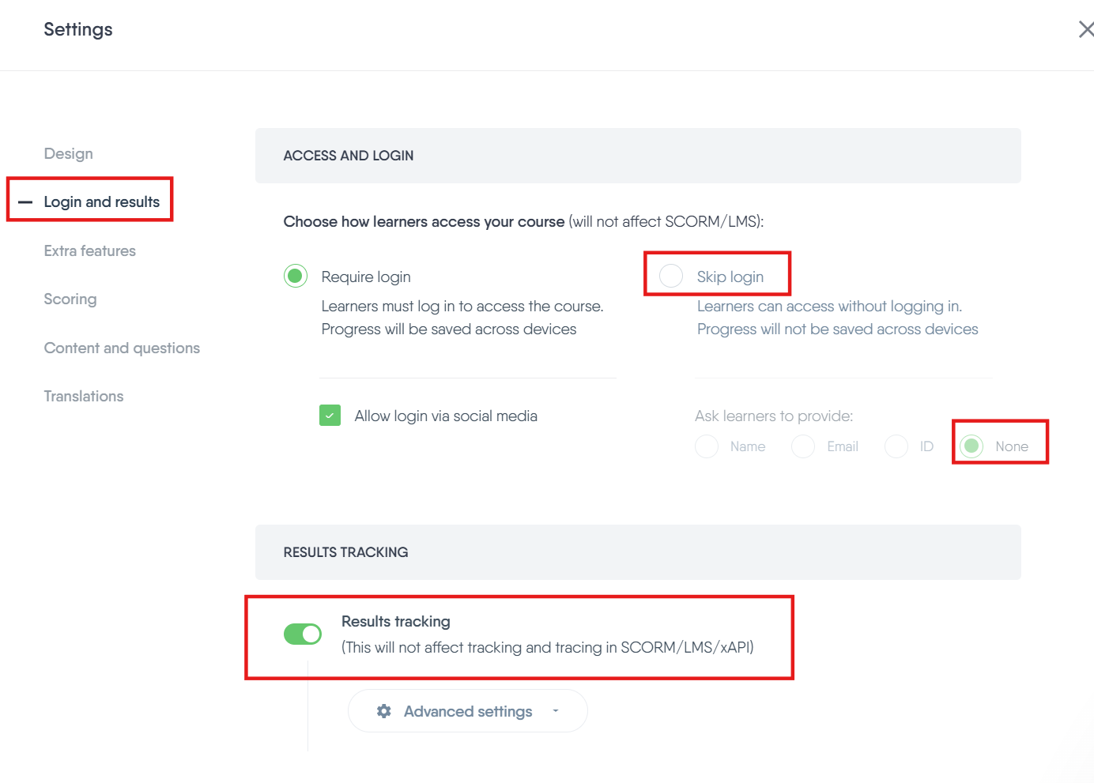Click 'Progress will not be saved' text

[838, 329]
